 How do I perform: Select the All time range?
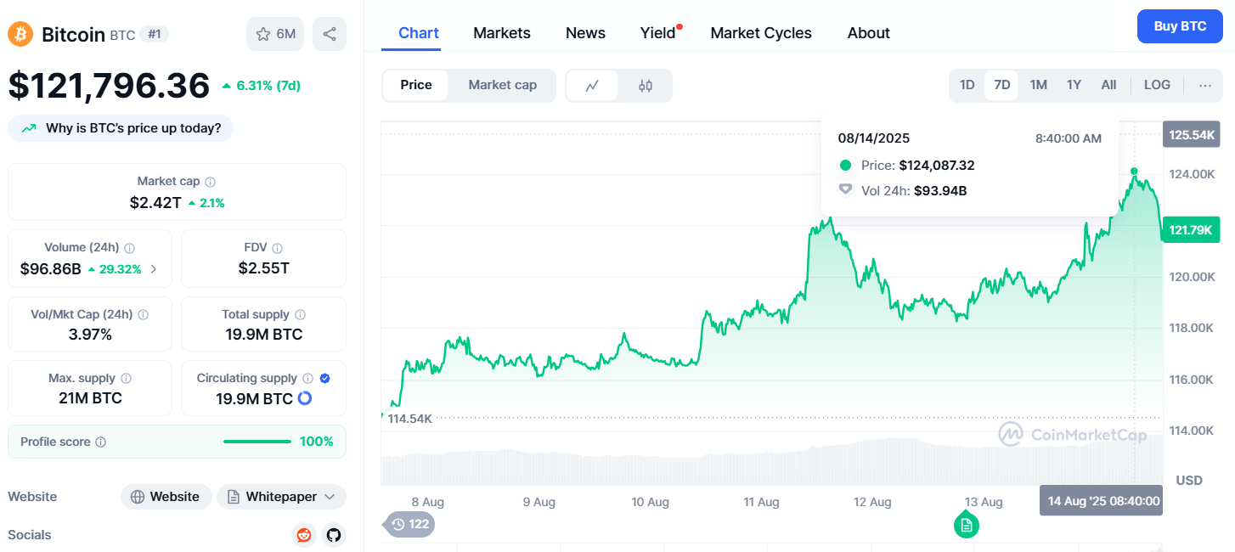tap(1108, 85)
